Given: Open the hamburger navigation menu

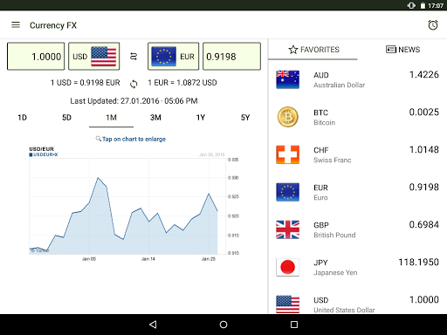Looking at the screenshot, I should coord(16,25).
